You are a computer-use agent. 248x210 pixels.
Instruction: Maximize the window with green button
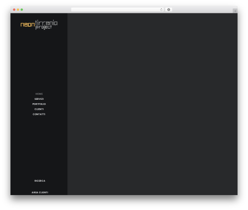point(22,9)
